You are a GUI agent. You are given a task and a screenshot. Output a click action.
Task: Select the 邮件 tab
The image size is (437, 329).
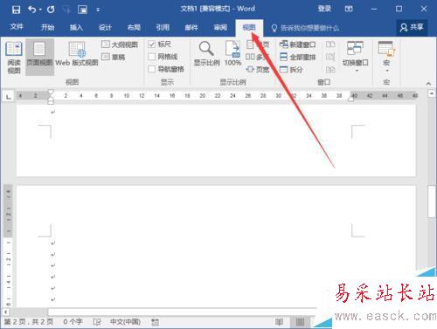pyautogui.click(x=191, y=27)
